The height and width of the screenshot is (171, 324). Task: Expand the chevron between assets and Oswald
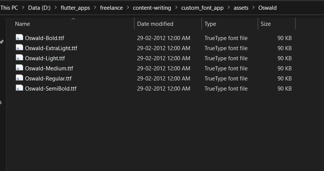(x=253, y=8)
